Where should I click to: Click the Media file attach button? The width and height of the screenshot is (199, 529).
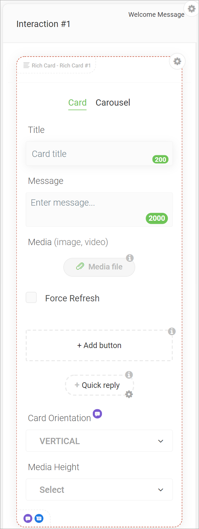[99, 267]
